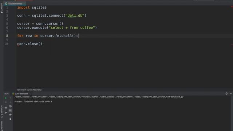Click the 'for row in cursor.fetchall()' breadcrumb

tap(29, 90)
